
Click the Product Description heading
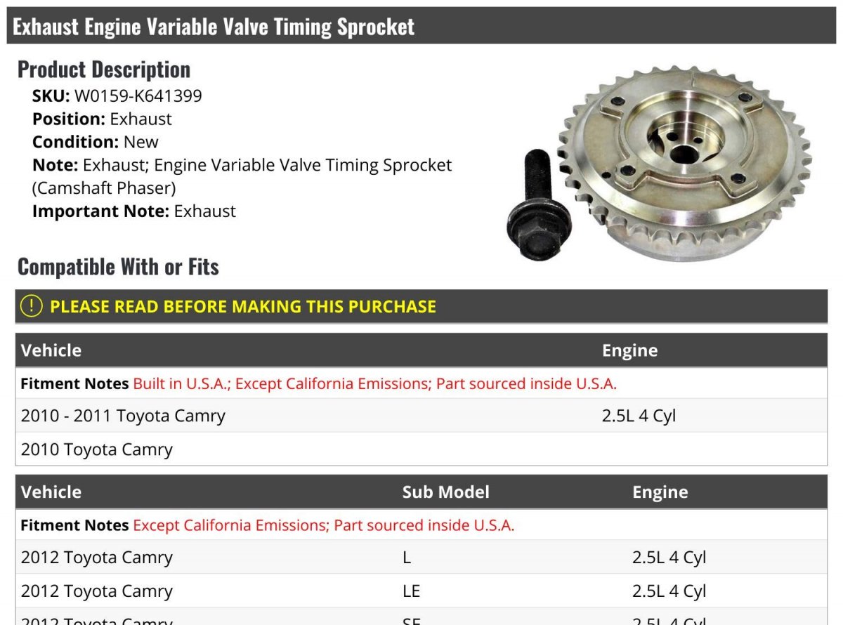tap(104, 70)
